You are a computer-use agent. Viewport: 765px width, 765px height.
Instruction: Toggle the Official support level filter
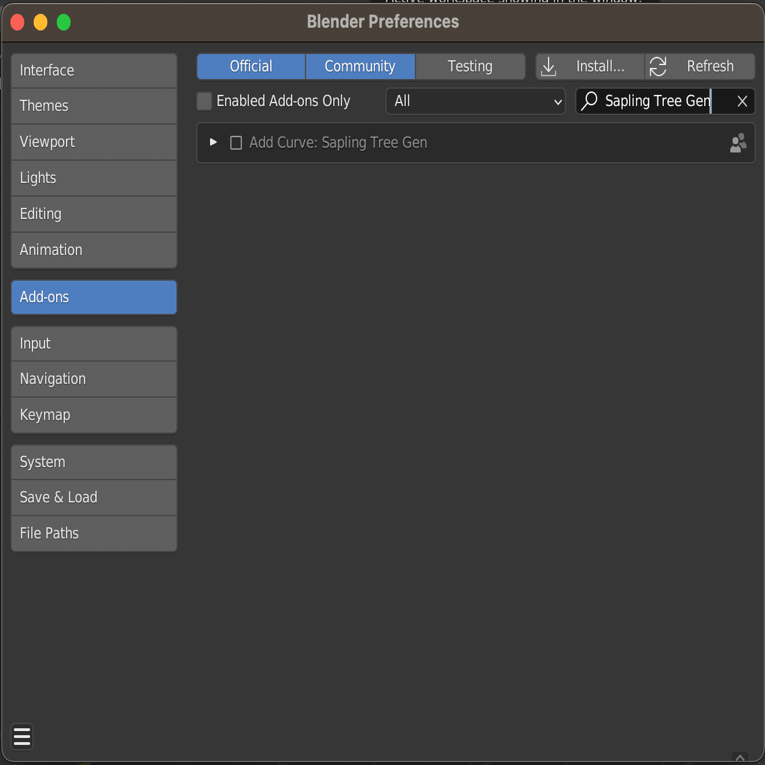[251, 67]
